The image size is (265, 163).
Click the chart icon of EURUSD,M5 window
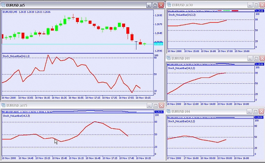[x=3, y=5]
